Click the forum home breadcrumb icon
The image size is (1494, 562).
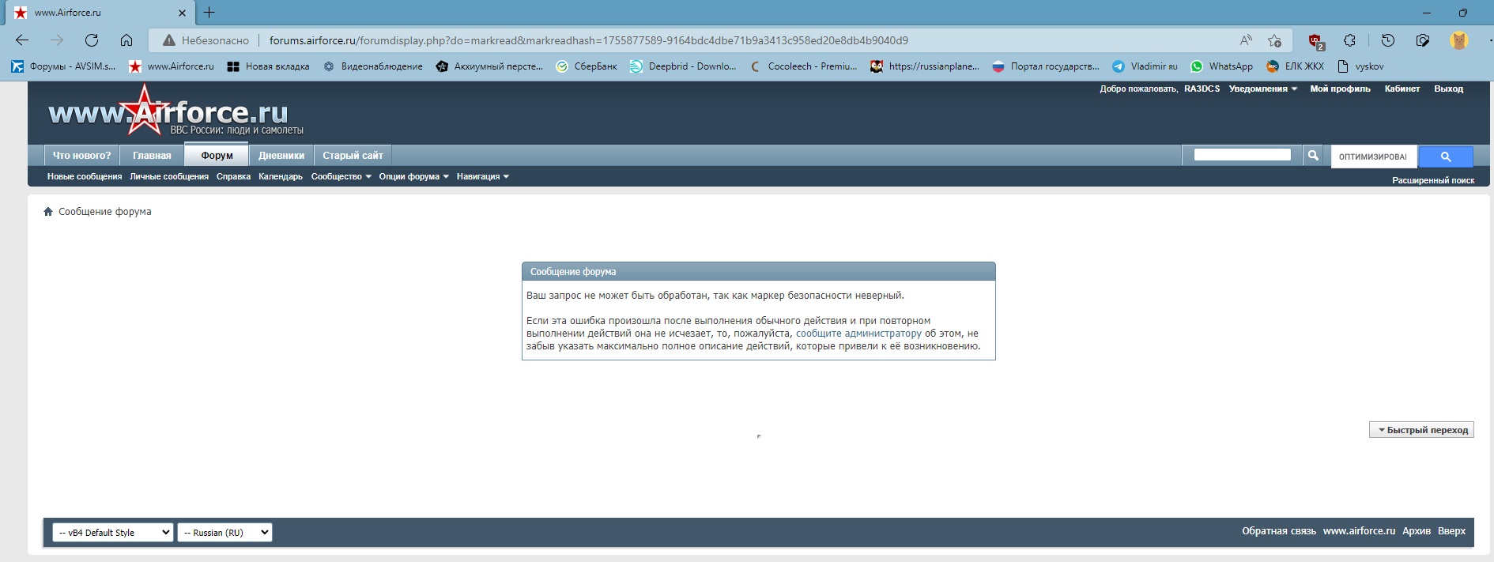(x=48, y=212)
